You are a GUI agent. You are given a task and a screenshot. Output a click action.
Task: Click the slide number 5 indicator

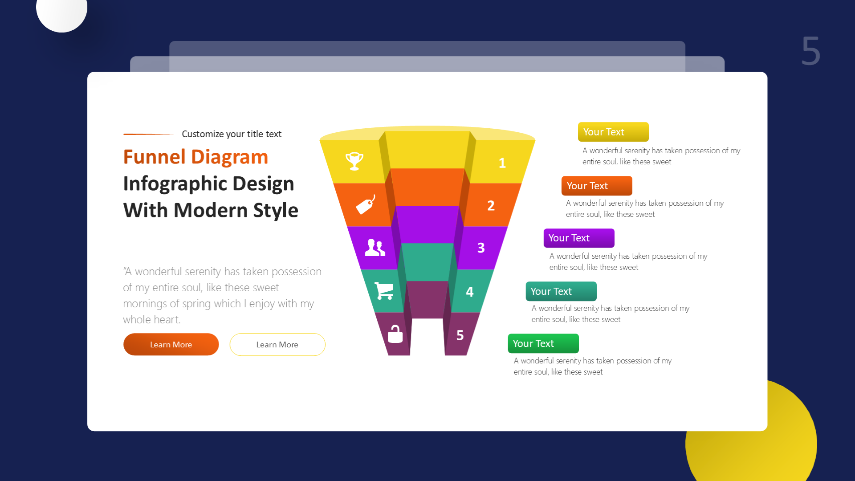(x=810, y=51)
